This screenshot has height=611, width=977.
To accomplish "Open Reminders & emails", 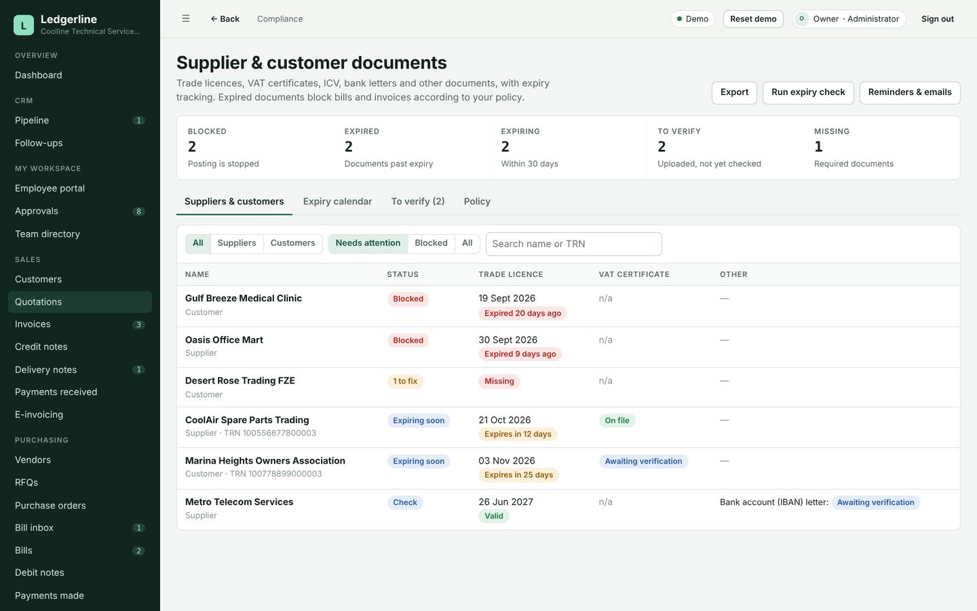I will (910, 92).
